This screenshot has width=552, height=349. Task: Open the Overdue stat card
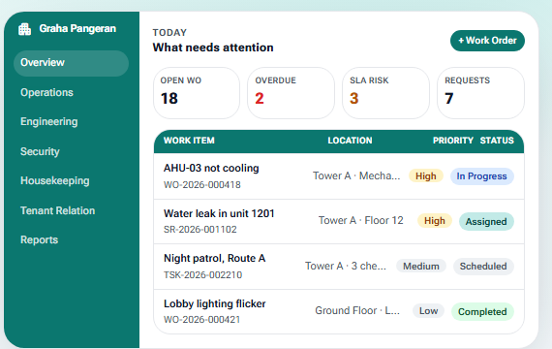[x=291, y=93]
